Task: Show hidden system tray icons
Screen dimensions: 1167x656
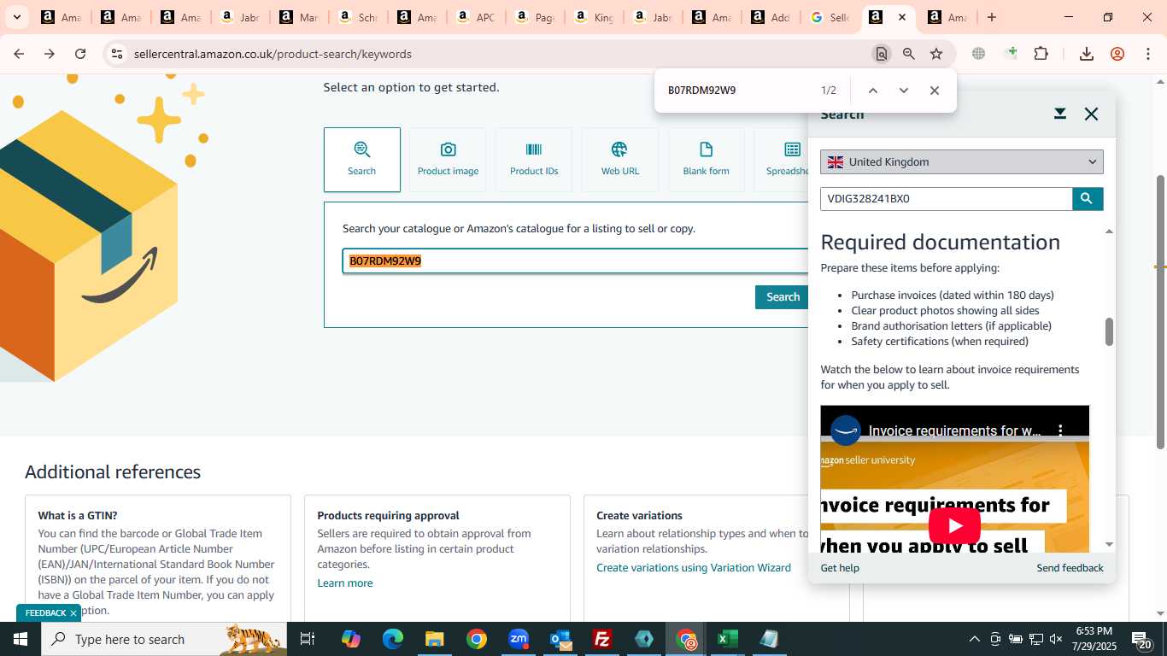Action: pyautogui.click(x=974, y=639)
